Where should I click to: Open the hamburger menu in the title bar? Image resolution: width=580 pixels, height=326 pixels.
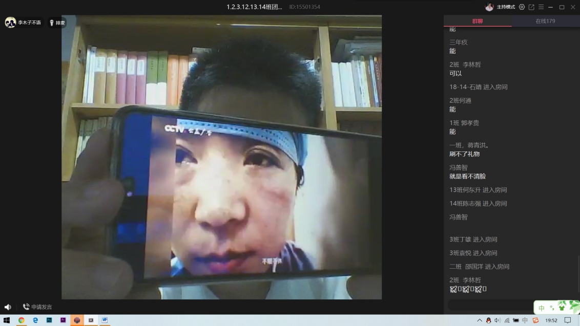(541, 7)
